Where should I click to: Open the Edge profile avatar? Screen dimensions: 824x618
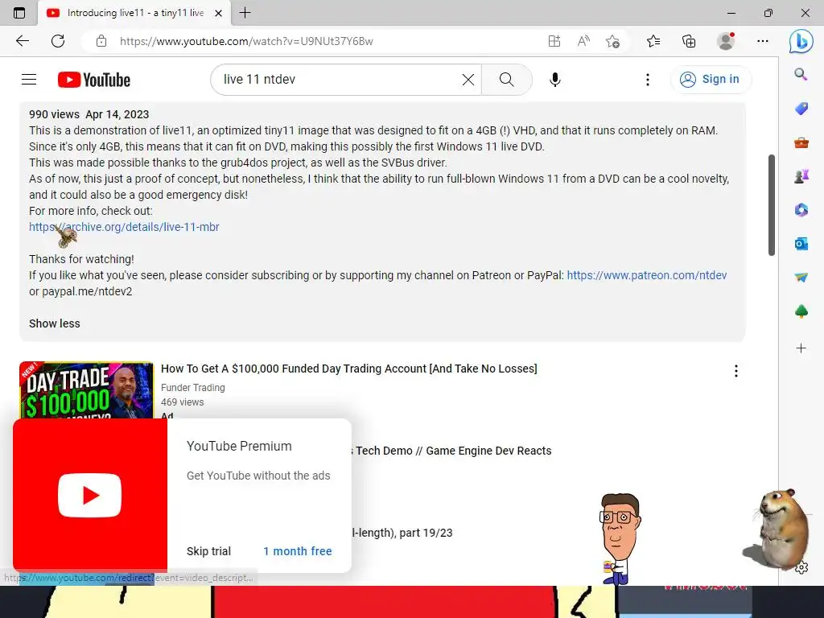coord(726,41)
